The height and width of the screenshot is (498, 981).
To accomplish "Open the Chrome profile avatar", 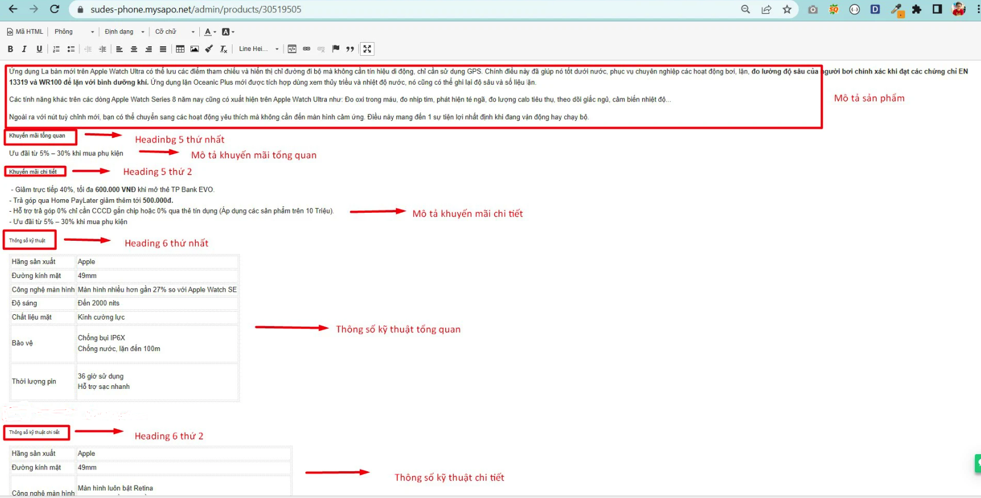I will click(959, 9).
